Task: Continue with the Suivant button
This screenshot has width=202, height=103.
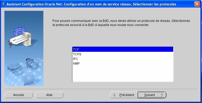Action: pos(152,95)
